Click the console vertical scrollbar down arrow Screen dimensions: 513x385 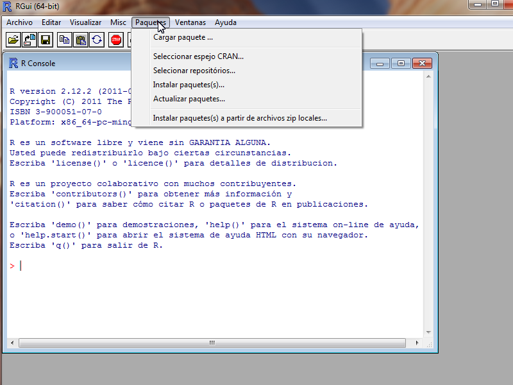tap(428, 332)
